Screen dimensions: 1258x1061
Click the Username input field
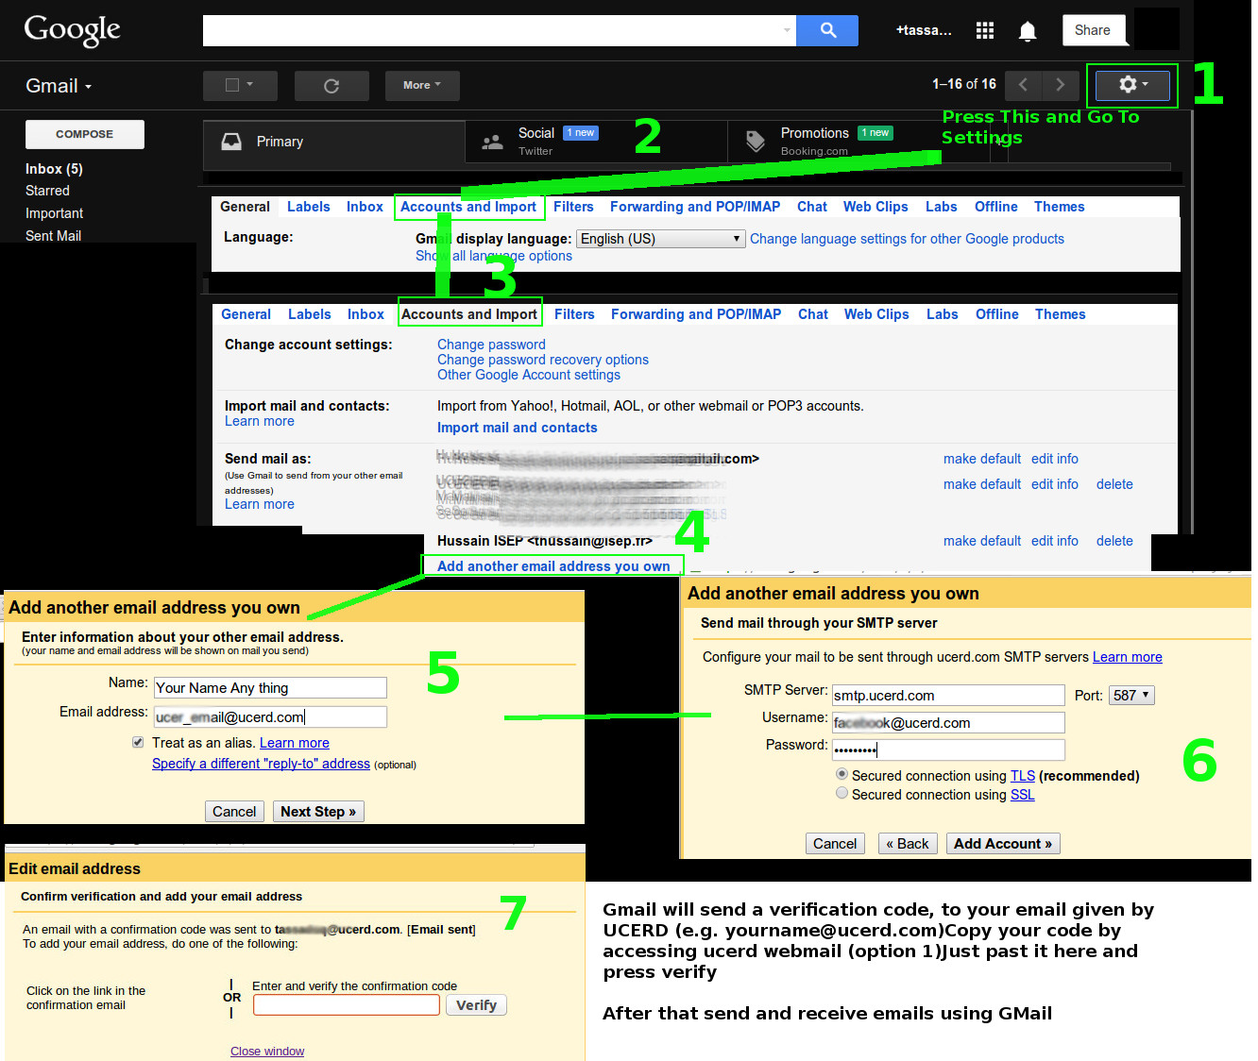point(948,723)
